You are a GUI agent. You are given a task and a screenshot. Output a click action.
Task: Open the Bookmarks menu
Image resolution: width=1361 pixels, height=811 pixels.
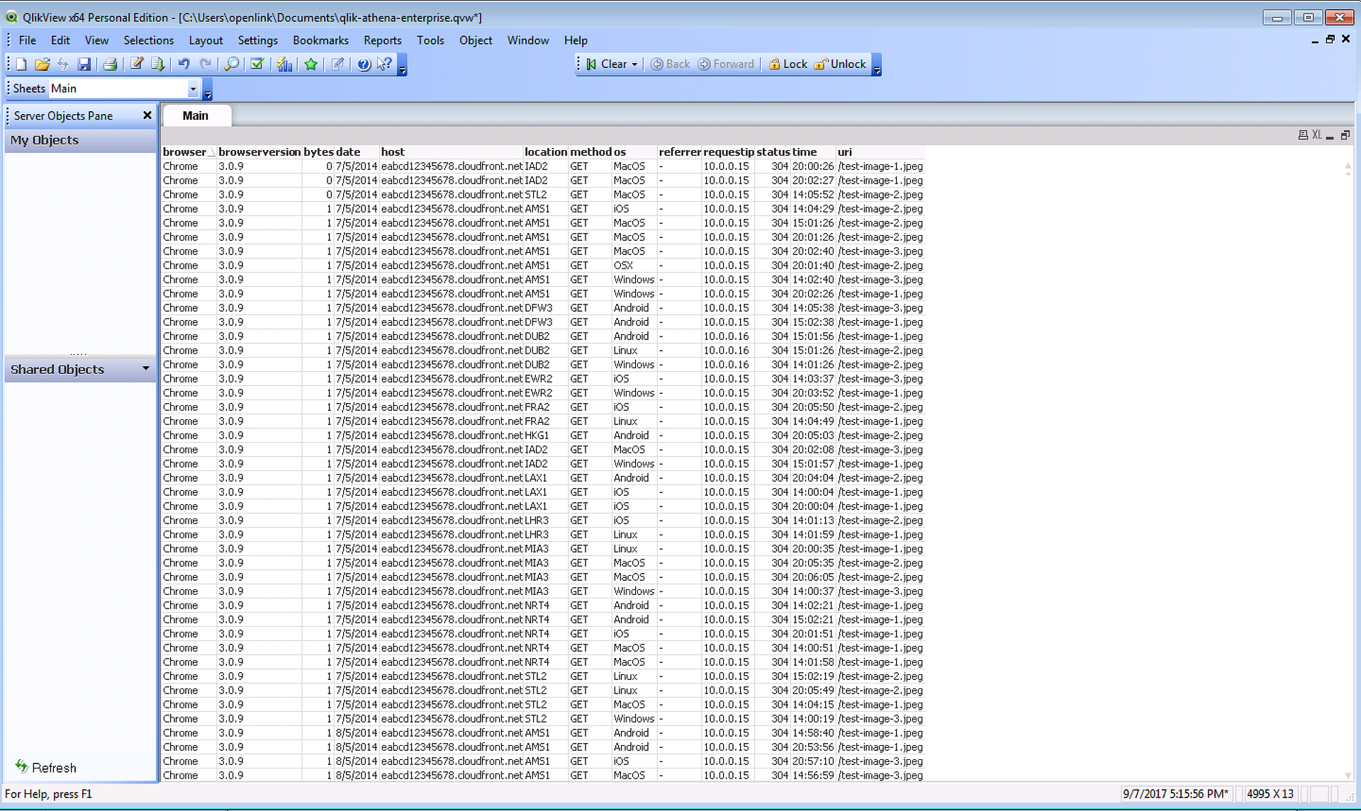[320, 40]
